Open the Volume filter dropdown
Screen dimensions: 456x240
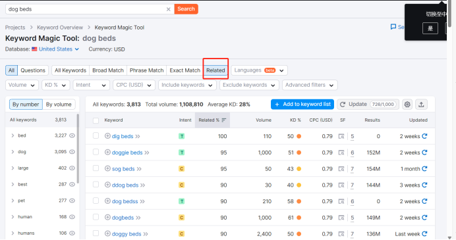point(22,85)
